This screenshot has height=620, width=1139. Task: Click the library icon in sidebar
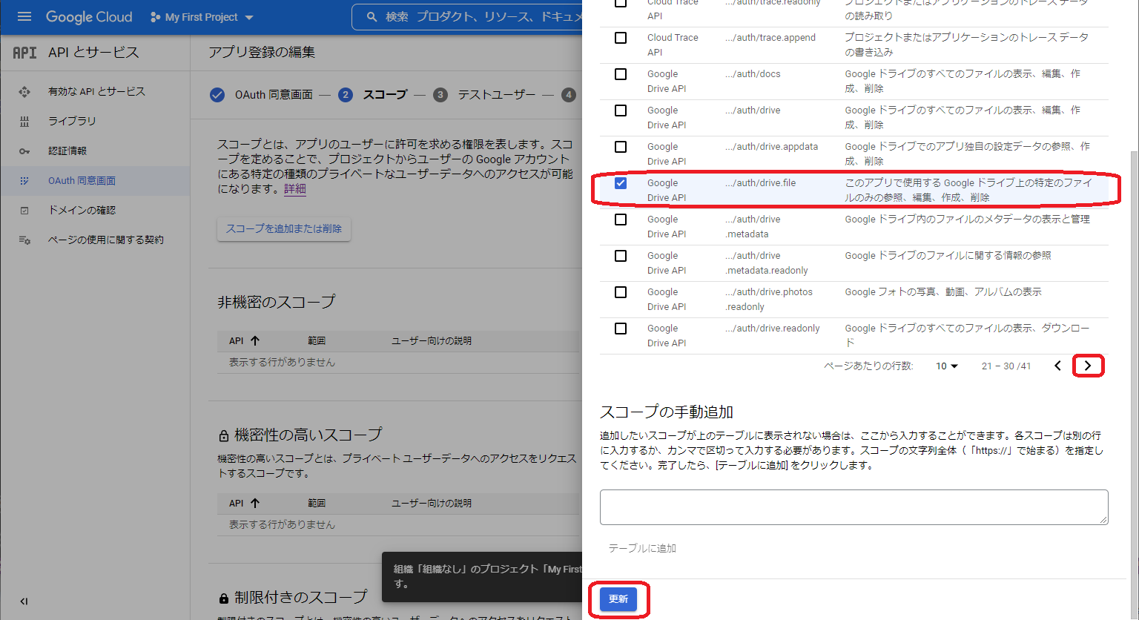pos(24,122)
